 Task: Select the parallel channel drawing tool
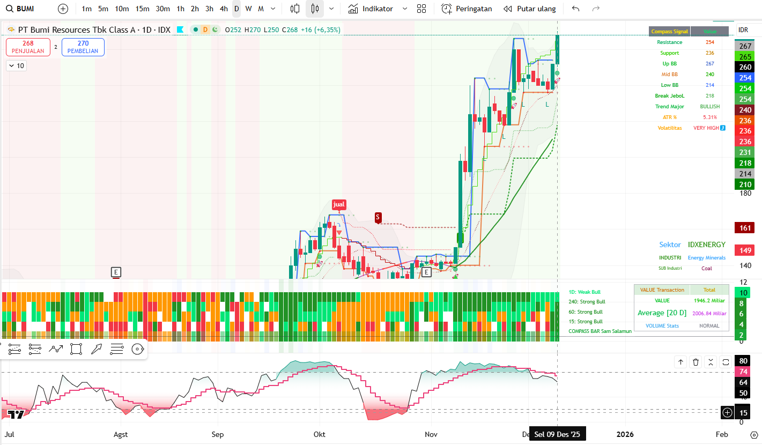coord(35,349)
